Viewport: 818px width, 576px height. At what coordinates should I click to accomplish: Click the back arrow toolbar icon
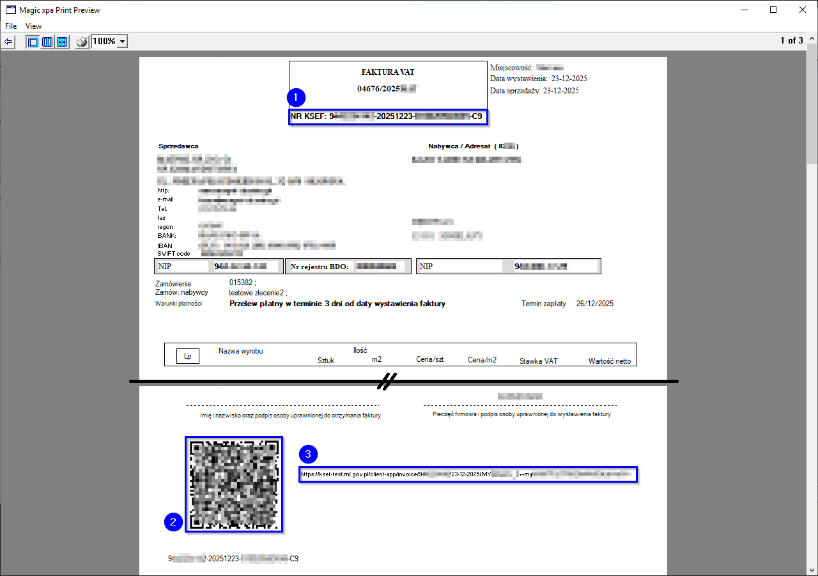pyautogui.click(x=8, y=42)
